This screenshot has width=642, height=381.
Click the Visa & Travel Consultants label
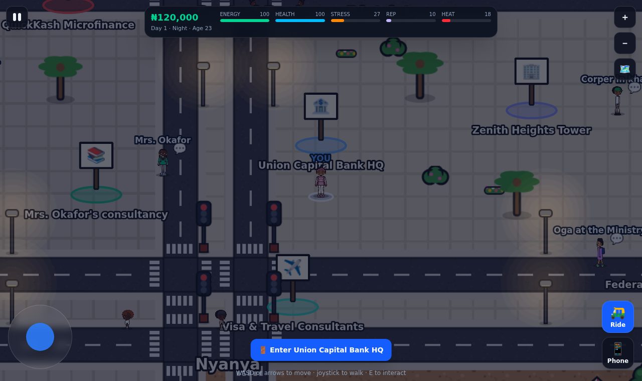293,327
